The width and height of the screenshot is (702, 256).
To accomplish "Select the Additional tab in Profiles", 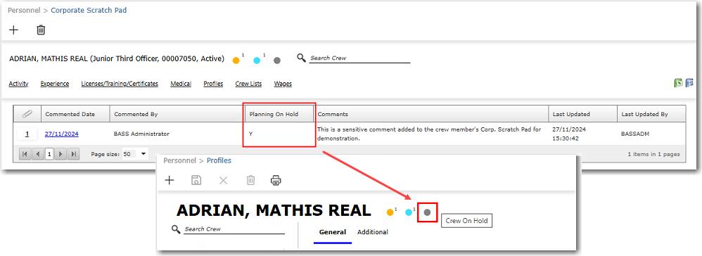I will (x=373, y=232).
